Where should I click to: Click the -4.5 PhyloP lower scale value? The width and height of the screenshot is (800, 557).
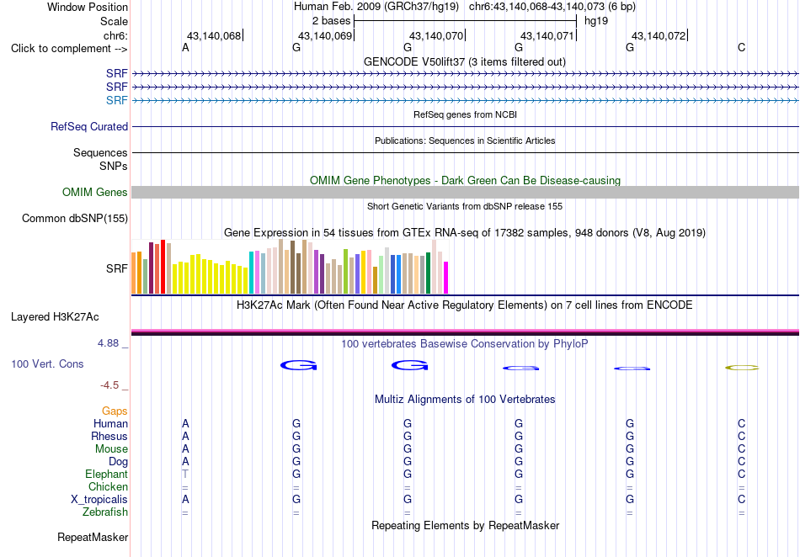109,385
